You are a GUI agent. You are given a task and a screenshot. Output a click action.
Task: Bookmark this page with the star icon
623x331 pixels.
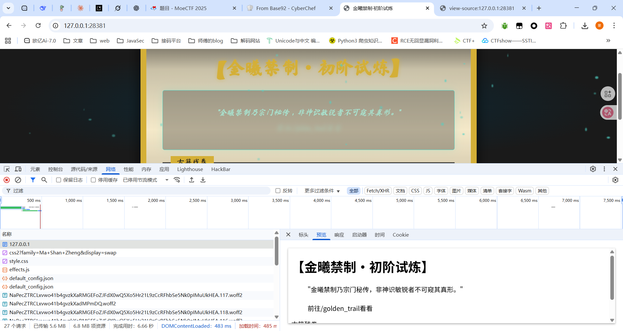pos(484,26)
